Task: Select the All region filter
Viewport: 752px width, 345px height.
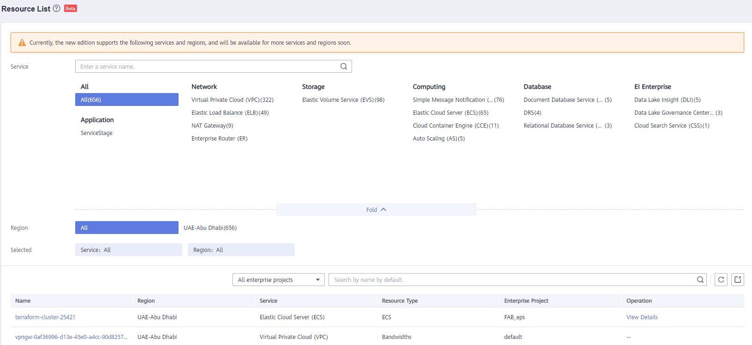Action: tap(127, 228)
